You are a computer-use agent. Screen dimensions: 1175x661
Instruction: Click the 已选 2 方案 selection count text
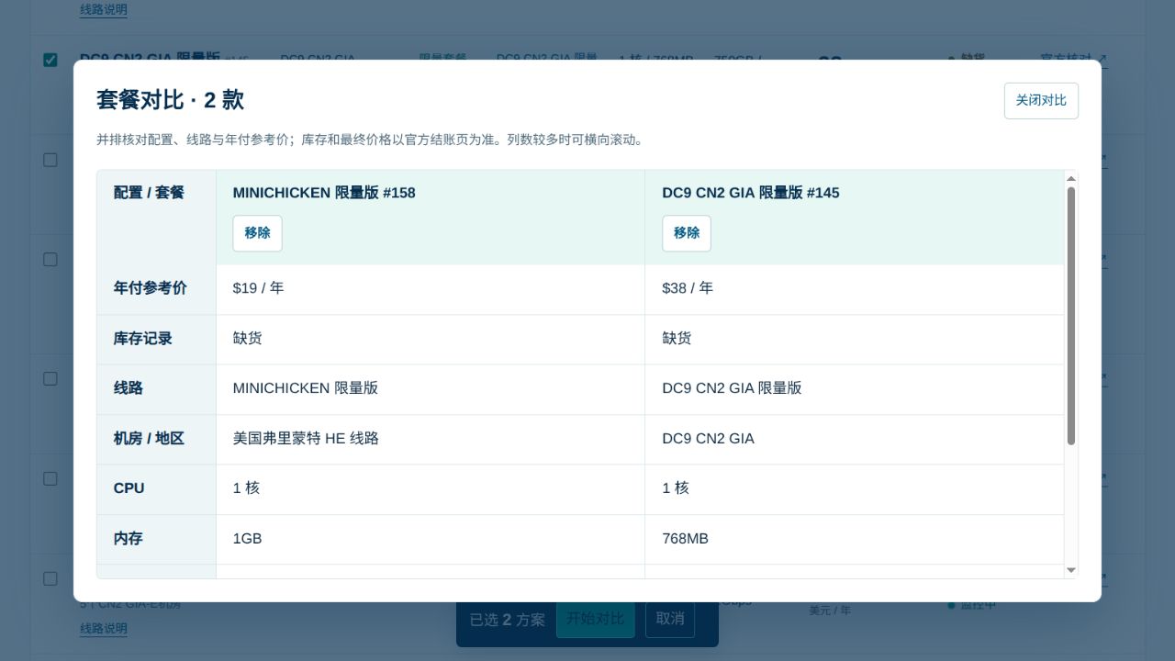coord(507,620)
